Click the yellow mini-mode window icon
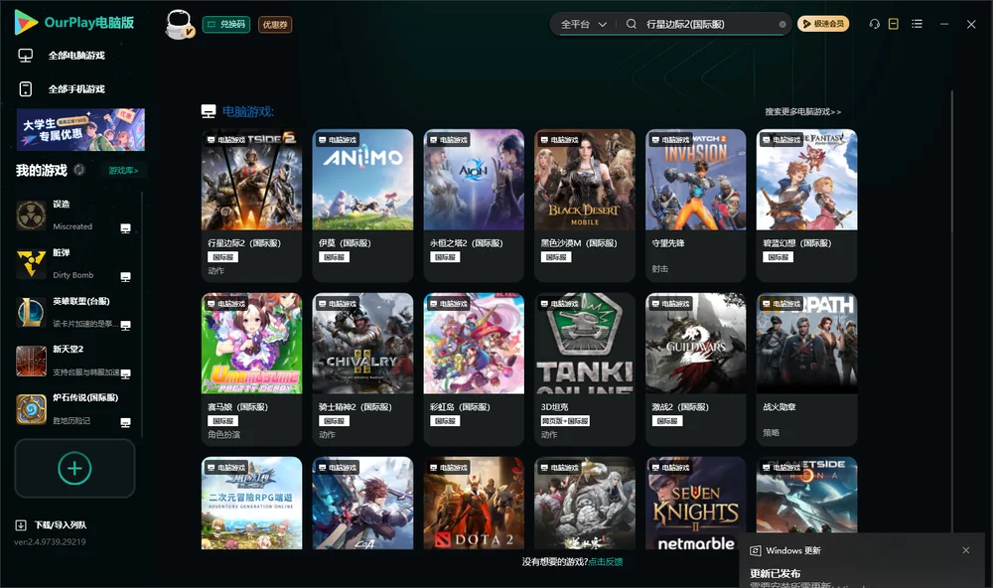This screenshot has width=993, height=588. coord(894,24)
